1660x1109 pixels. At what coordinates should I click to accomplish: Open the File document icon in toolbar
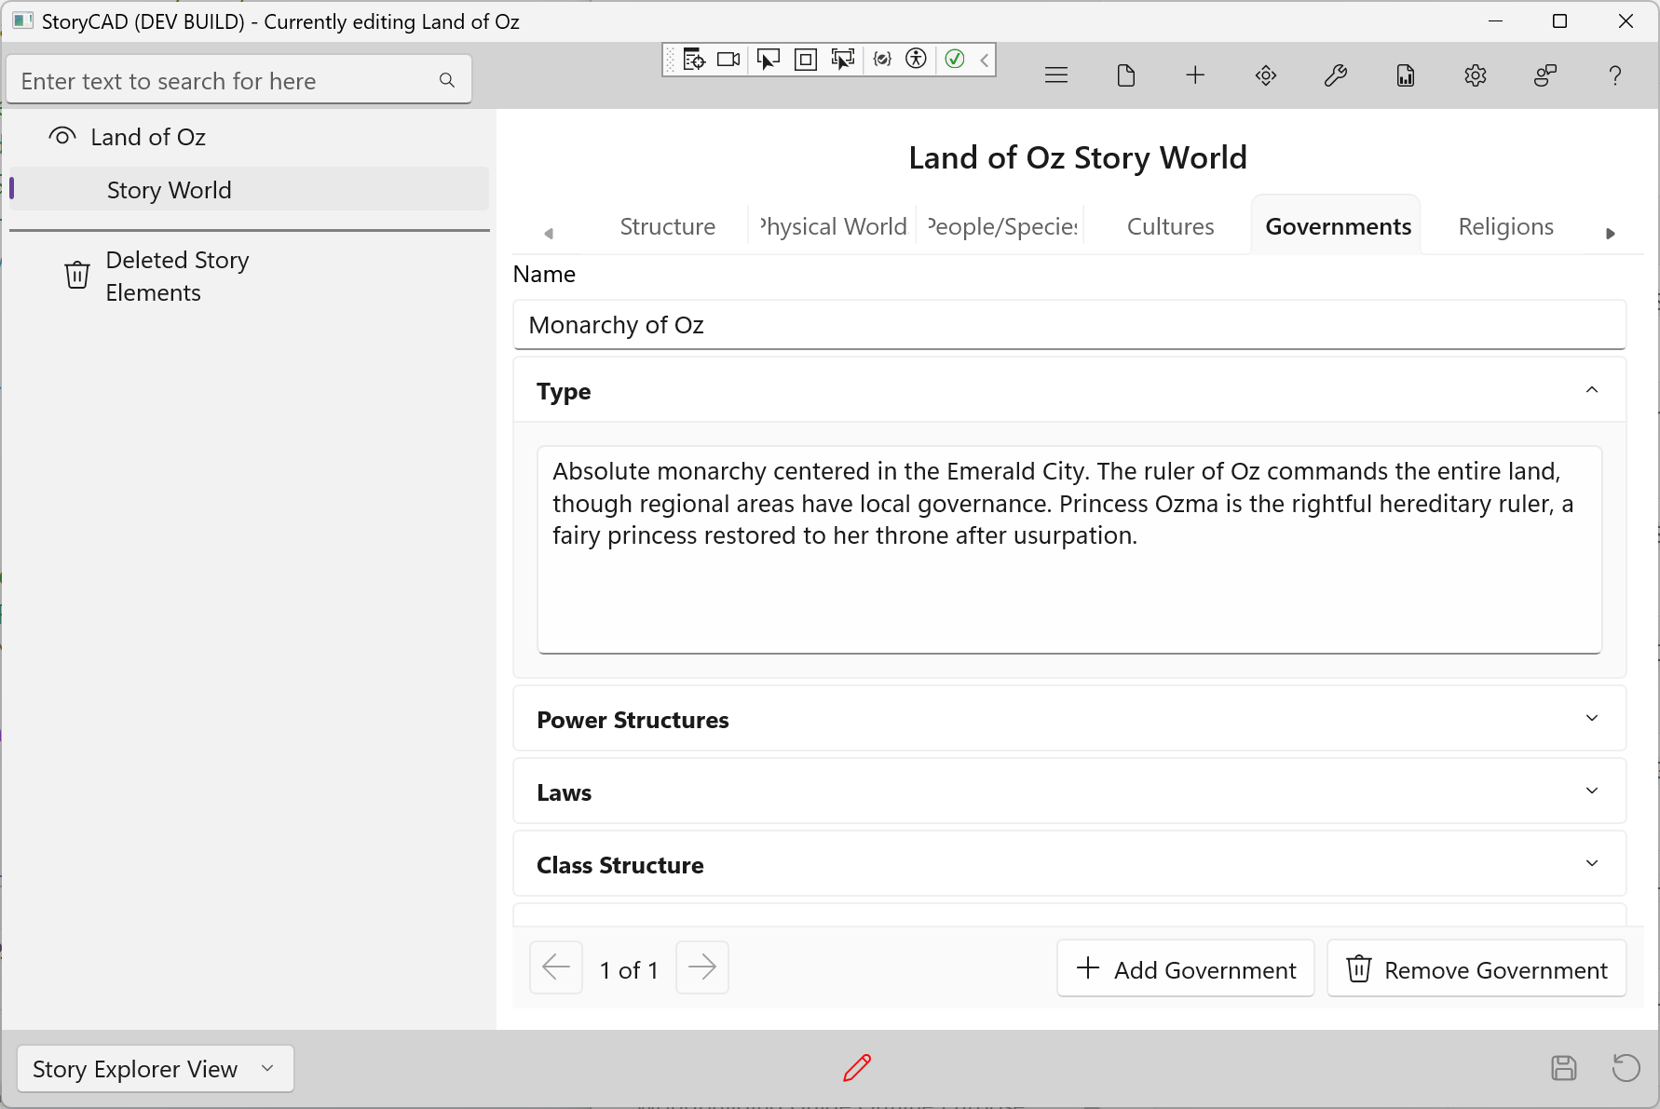[1125, 75]
